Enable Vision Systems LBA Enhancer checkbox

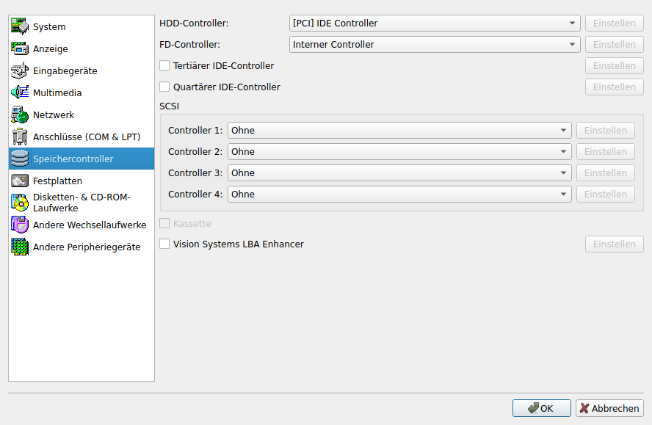point(164,244)
